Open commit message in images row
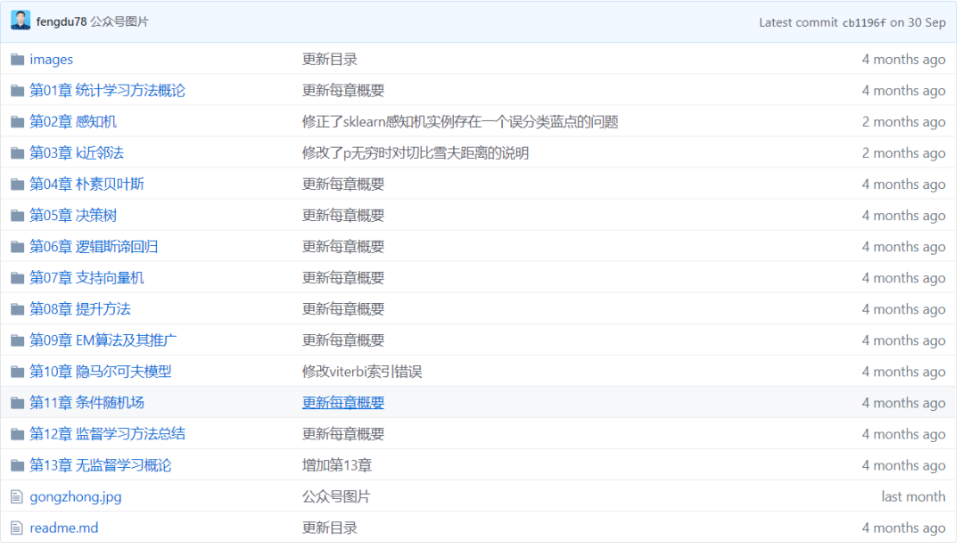Viewport: 963px width, 549px height. coord(330,60)
